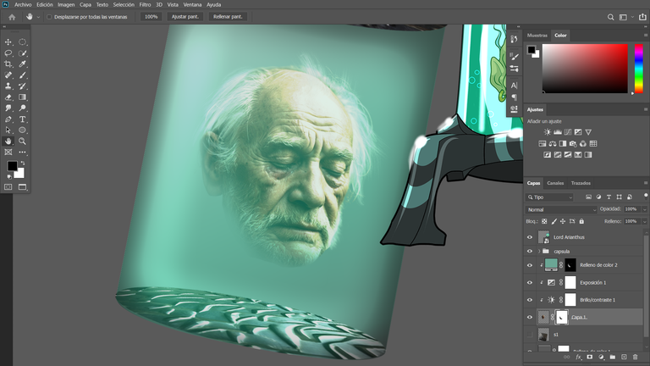Select the Elliptical Marquee tool
650x366 pixels.
pos(22,42)
